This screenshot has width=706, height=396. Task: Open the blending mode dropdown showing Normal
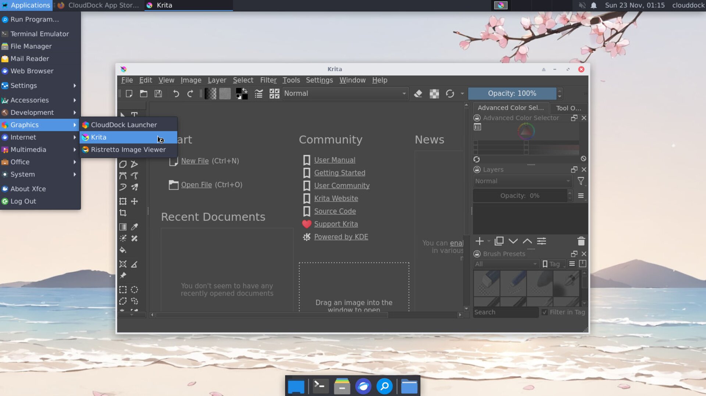coord(345,93)
